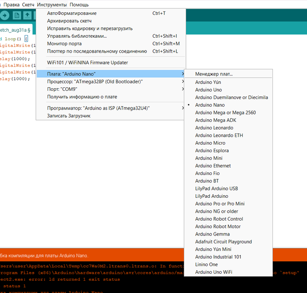The height and width of the screenshot is (293, 307).
Task: Click the Open sketch up-arrow icon
Action: 27,15
